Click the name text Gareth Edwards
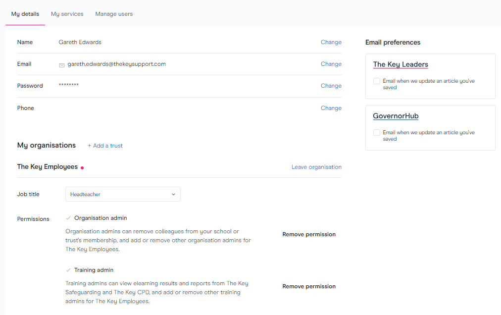The image size is (501, 315). 80,42
